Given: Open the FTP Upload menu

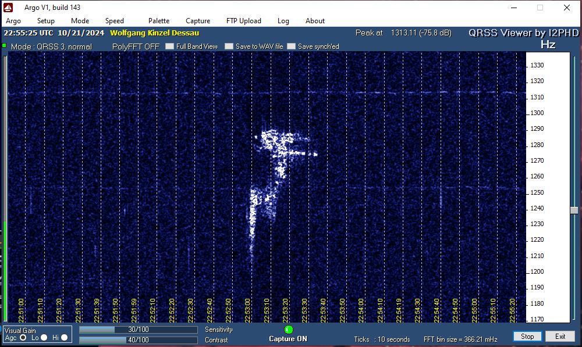Looking at the screenshot, I should (243, 21).
